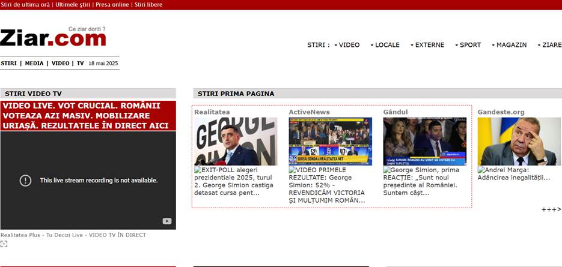Open the ActiveNews exit-poll results thumbnail
Image resolution: width=562 pixels, height=267 pixels.
click(x=331, y=142)
